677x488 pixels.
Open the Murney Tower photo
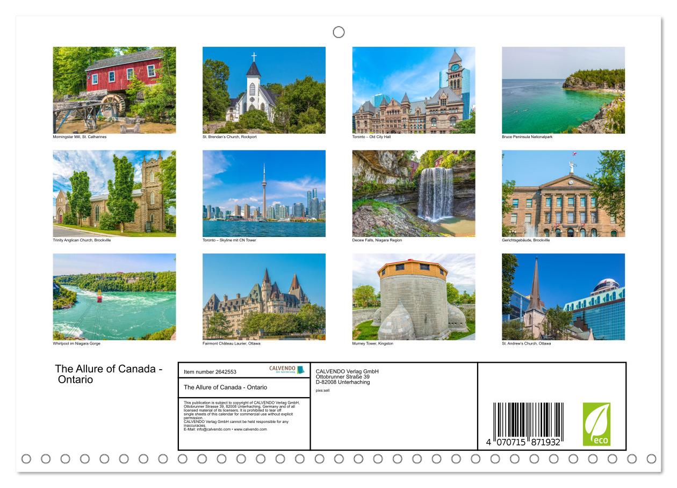[414, 297]
